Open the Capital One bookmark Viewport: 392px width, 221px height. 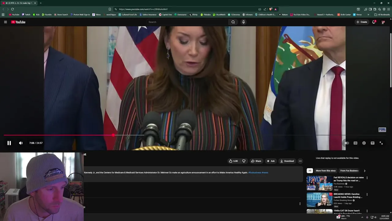tap(165, 14)
